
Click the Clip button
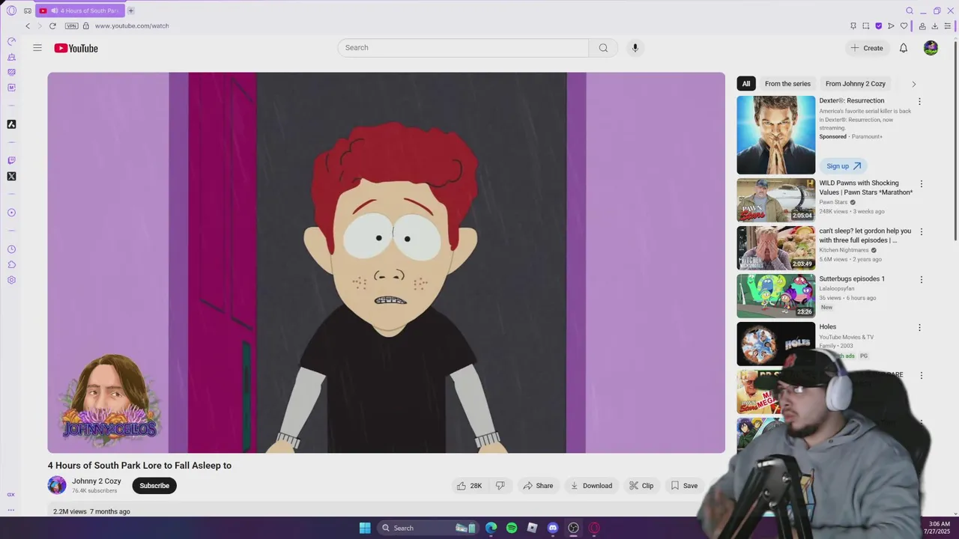click(641, 486)
